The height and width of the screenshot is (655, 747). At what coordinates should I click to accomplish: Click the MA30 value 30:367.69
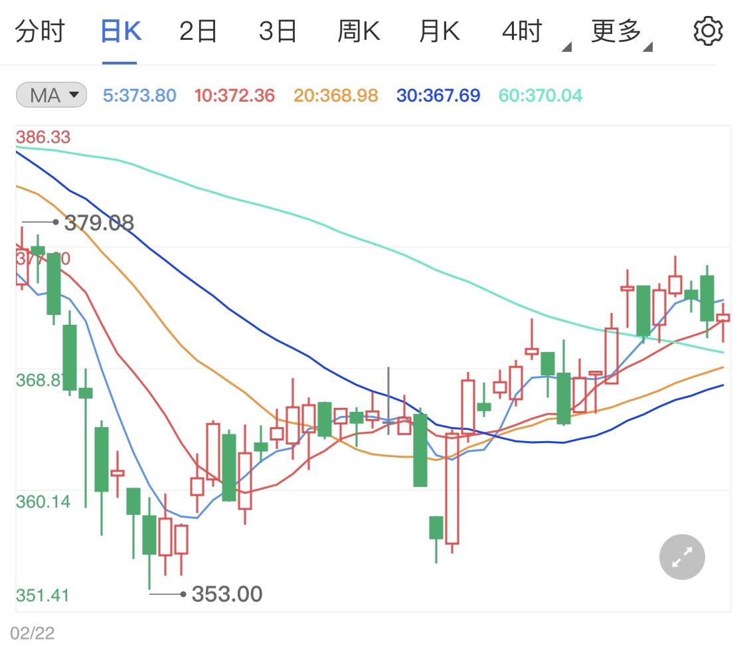click(x=438, y=96)
